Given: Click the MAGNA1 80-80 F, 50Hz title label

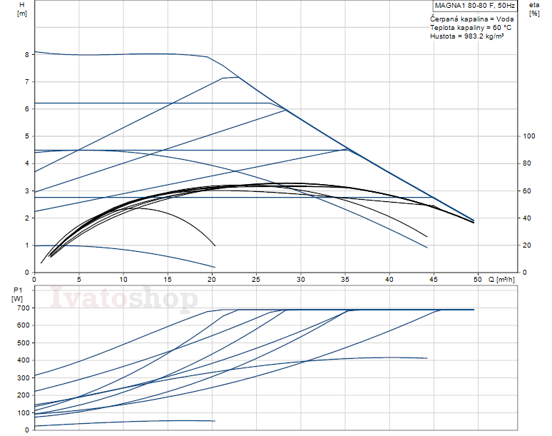Looking at the screenshot, I should pyautogui.click(x=474, y=6).
